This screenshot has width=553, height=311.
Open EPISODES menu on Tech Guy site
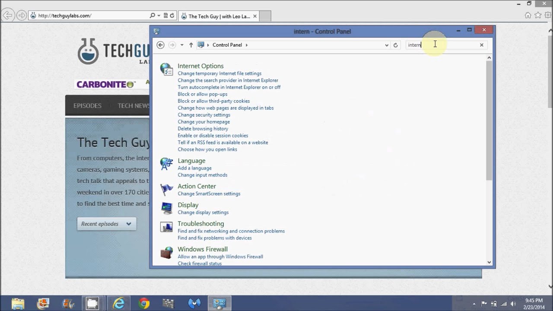pos(87,106)
